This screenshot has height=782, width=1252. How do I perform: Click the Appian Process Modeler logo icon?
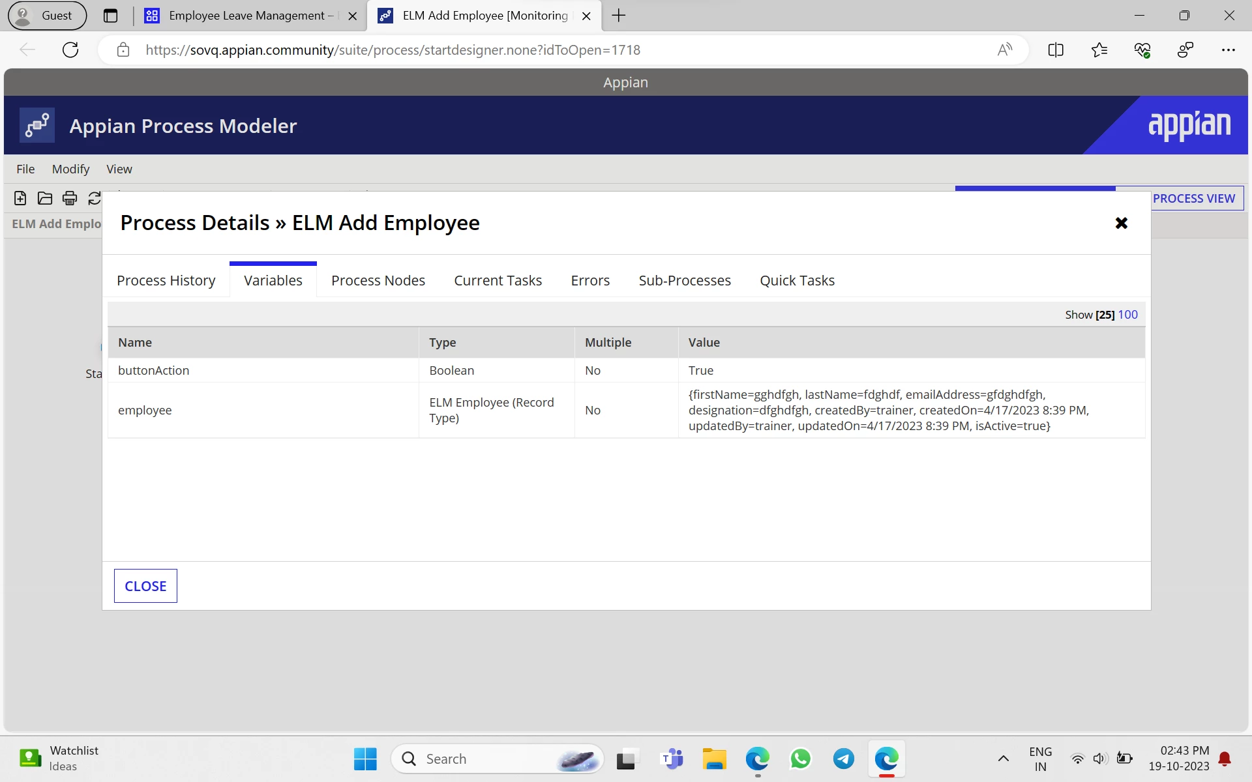pyautogui.click(x=37, y=125)
